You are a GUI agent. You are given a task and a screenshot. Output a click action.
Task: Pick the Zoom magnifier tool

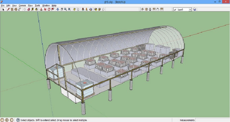(x=65, y=10)
